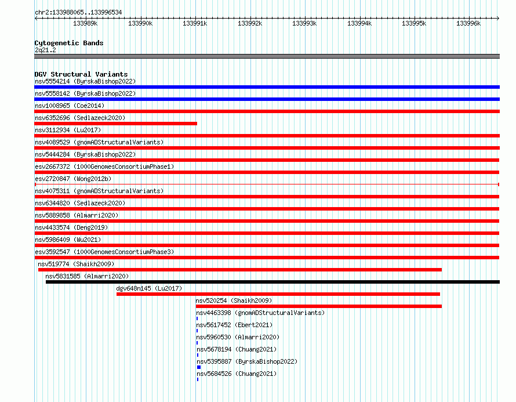Viewport: 516px width, 402px height.
Task: Click the red bar under nsv5986409
Action: (267, 245)
